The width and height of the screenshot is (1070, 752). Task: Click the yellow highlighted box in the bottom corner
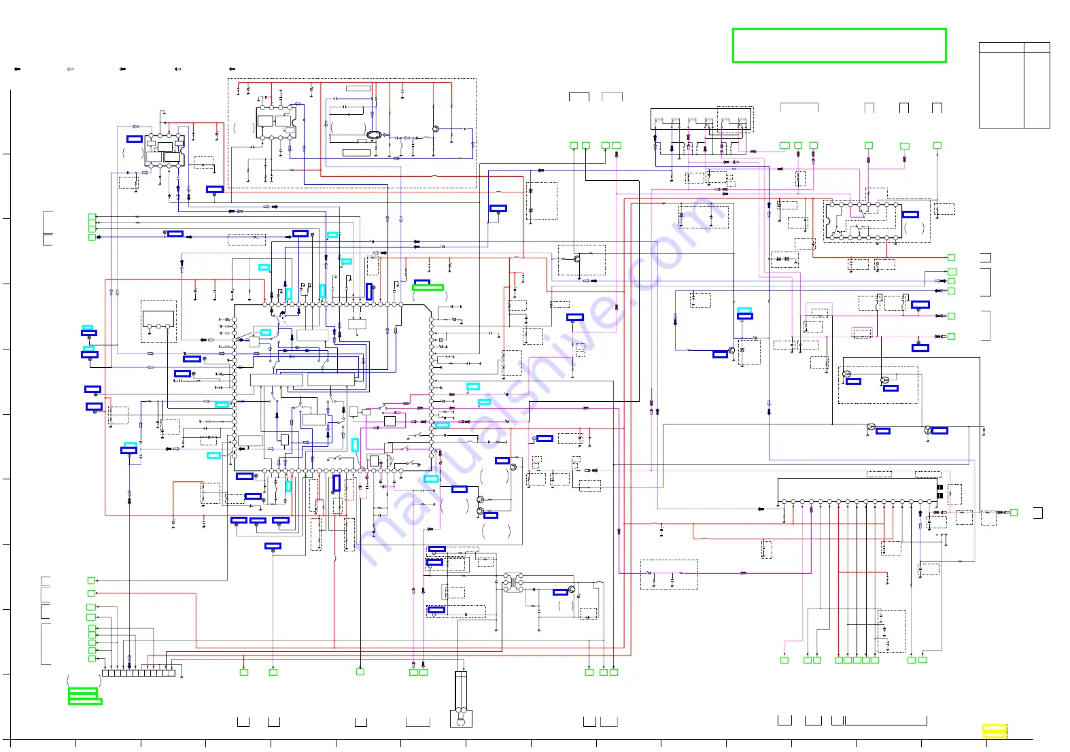995,731
